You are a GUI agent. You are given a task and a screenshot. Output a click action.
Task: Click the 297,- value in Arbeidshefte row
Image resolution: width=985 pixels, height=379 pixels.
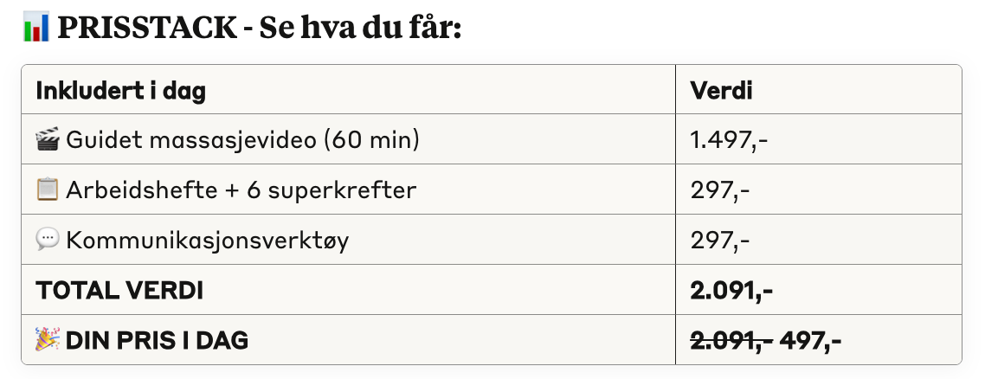click(x=720, y=189)
